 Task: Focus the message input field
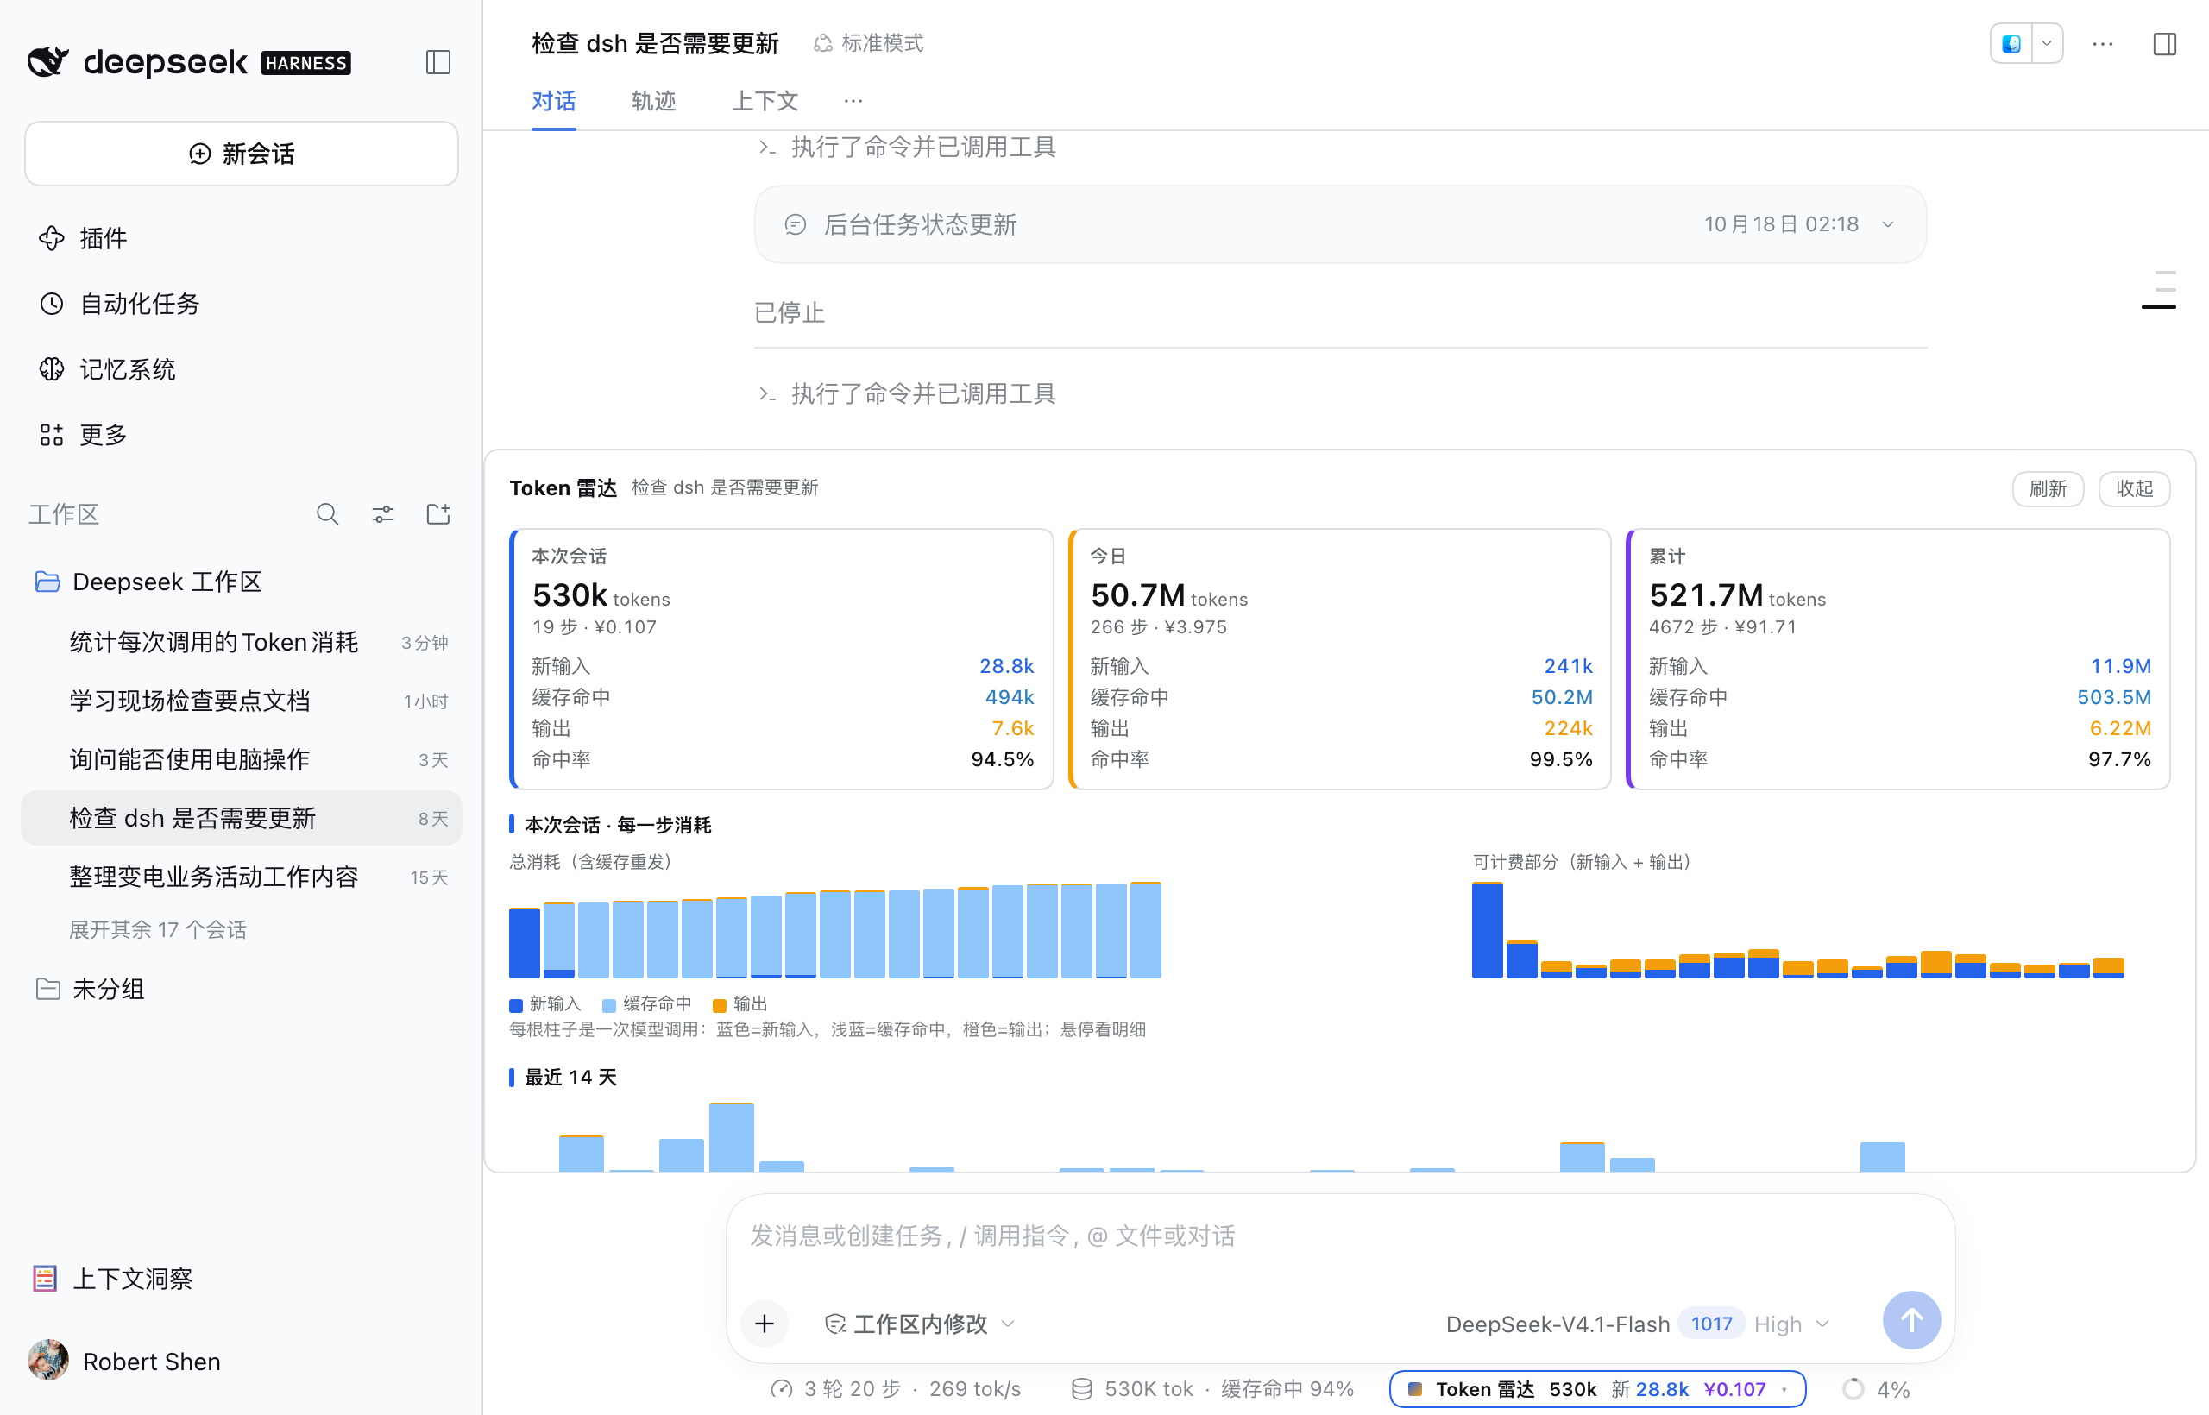click(1340, 1236)
